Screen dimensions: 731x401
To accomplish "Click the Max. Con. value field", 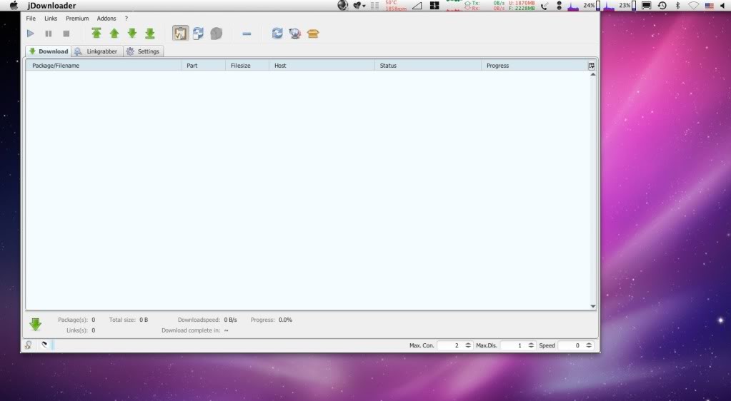I will [x=450, y=345].
